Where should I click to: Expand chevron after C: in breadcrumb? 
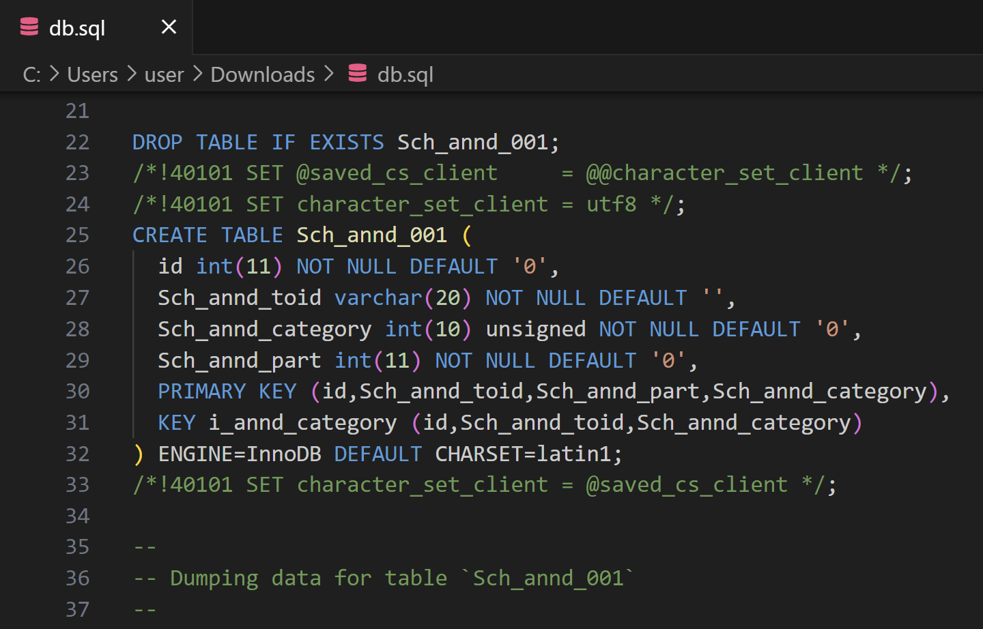coord(55,74)
